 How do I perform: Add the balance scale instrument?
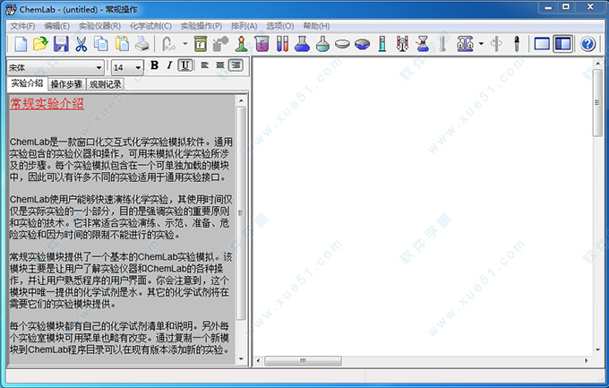pos(465,44)
